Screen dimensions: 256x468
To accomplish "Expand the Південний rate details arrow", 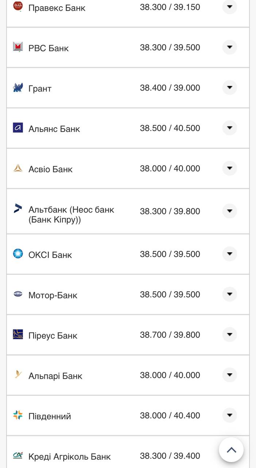I will (229, 415).
